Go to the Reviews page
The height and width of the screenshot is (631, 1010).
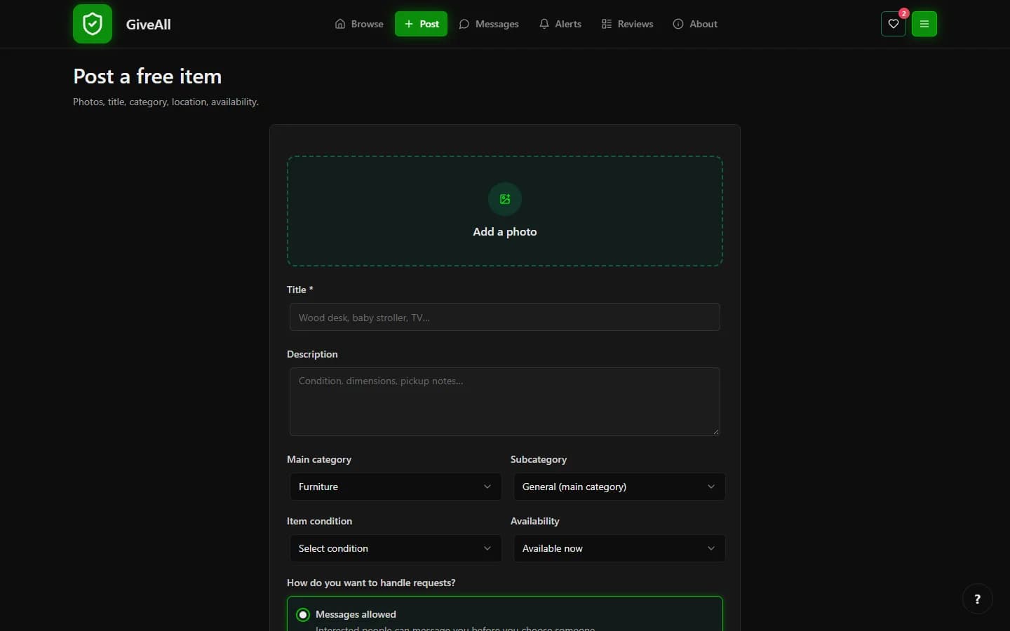pos(627,24)
